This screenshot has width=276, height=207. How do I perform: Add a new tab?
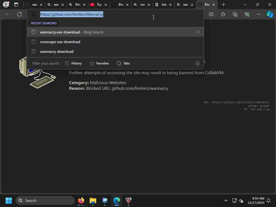[223, 5]
